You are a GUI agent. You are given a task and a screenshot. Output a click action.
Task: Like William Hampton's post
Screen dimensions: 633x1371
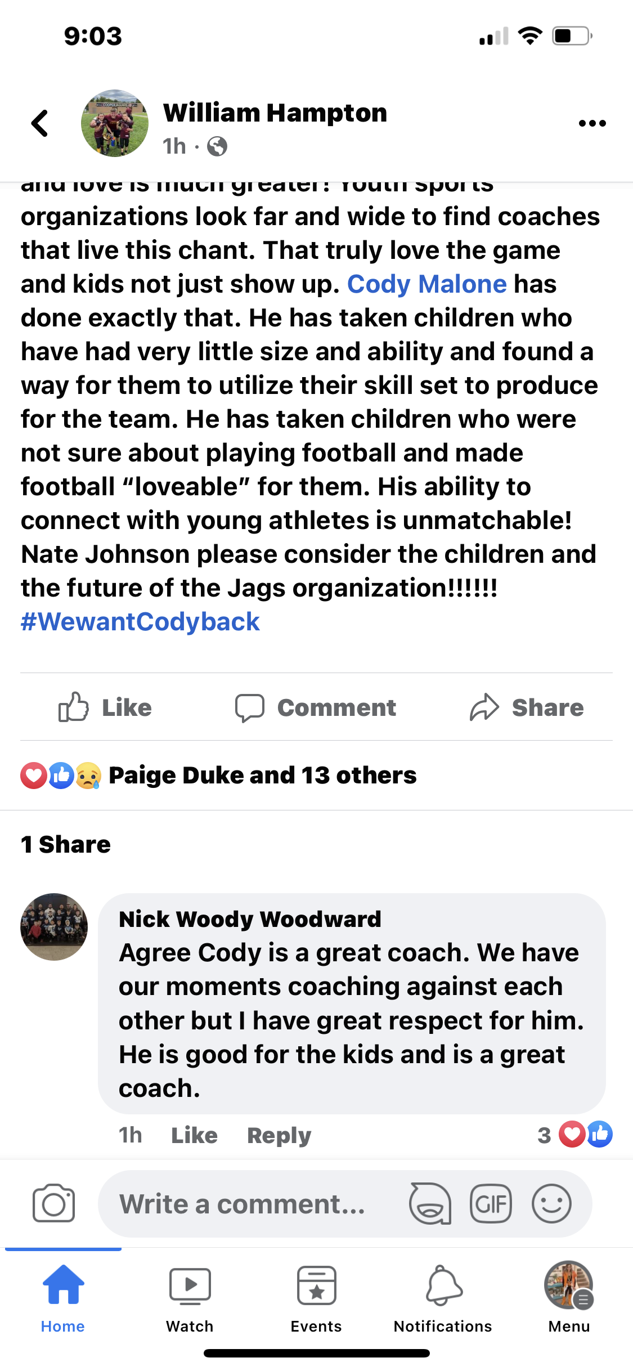coord(106,707)
